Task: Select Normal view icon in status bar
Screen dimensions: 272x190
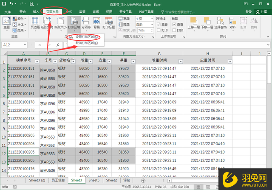Action: coord(198,187)
